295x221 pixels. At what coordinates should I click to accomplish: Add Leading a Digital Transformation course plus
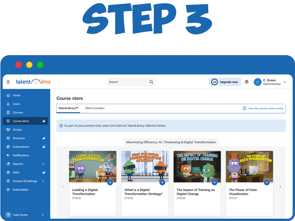coord(110,182)
